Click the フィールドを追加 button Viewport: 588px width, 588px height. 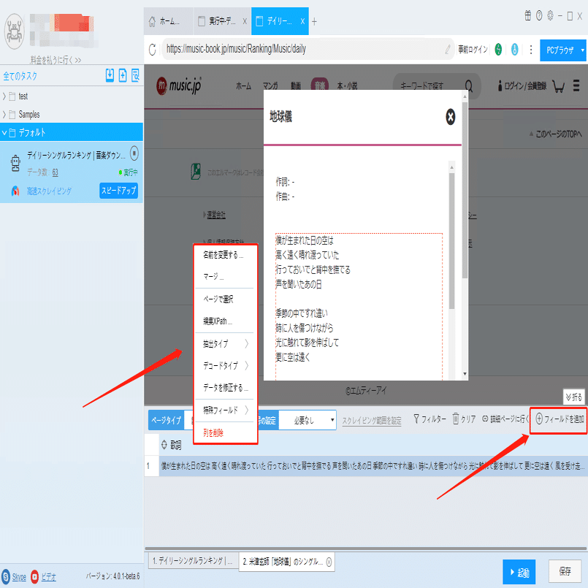tap(559, 419)
